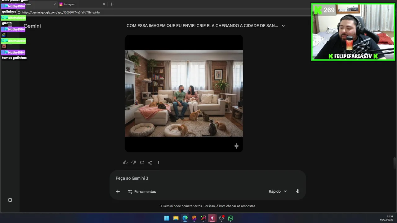Image resolution: width=397 pixels, height=223 pixels.
Task: Close the Gemini tab
Action: coord(55,4)
